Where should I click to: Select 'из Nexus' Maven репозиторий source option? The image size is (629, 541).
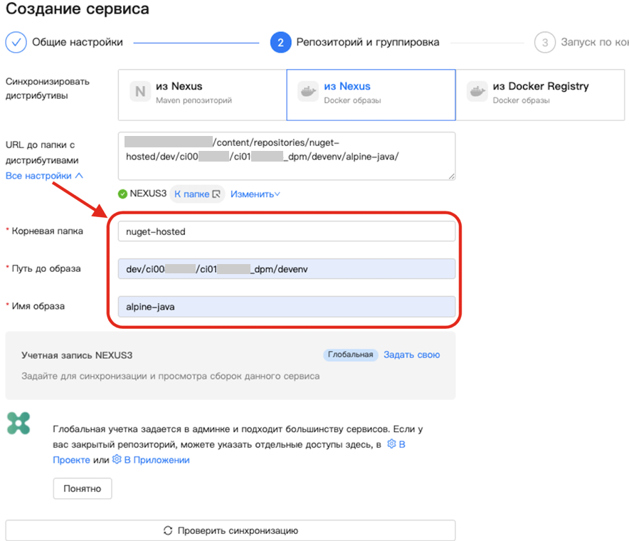202,94
